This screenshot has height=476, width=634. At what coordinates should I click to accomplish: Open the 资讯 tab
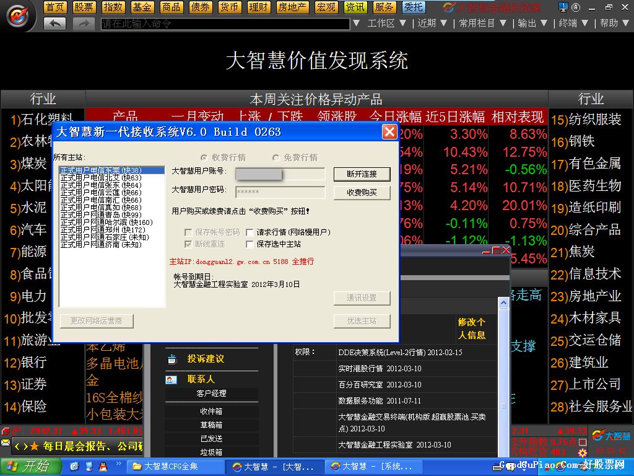355,7
